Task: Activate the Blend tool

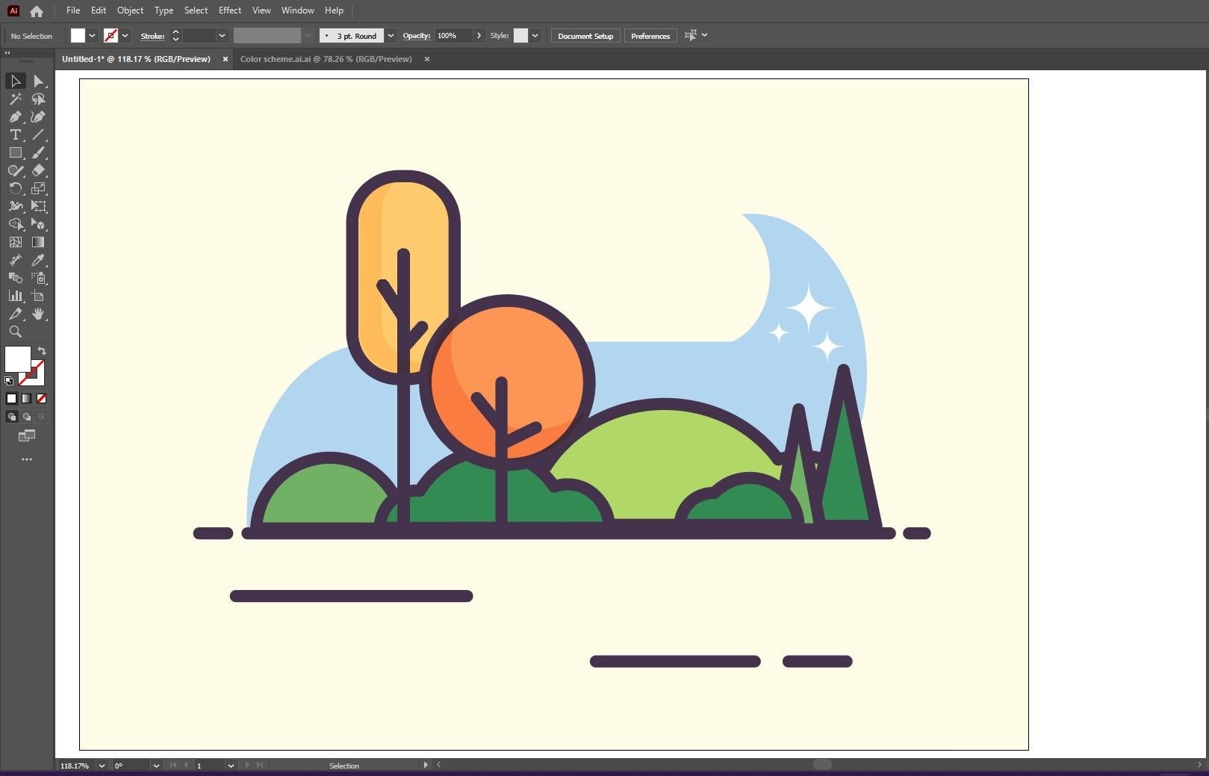Action: point(15,278)
